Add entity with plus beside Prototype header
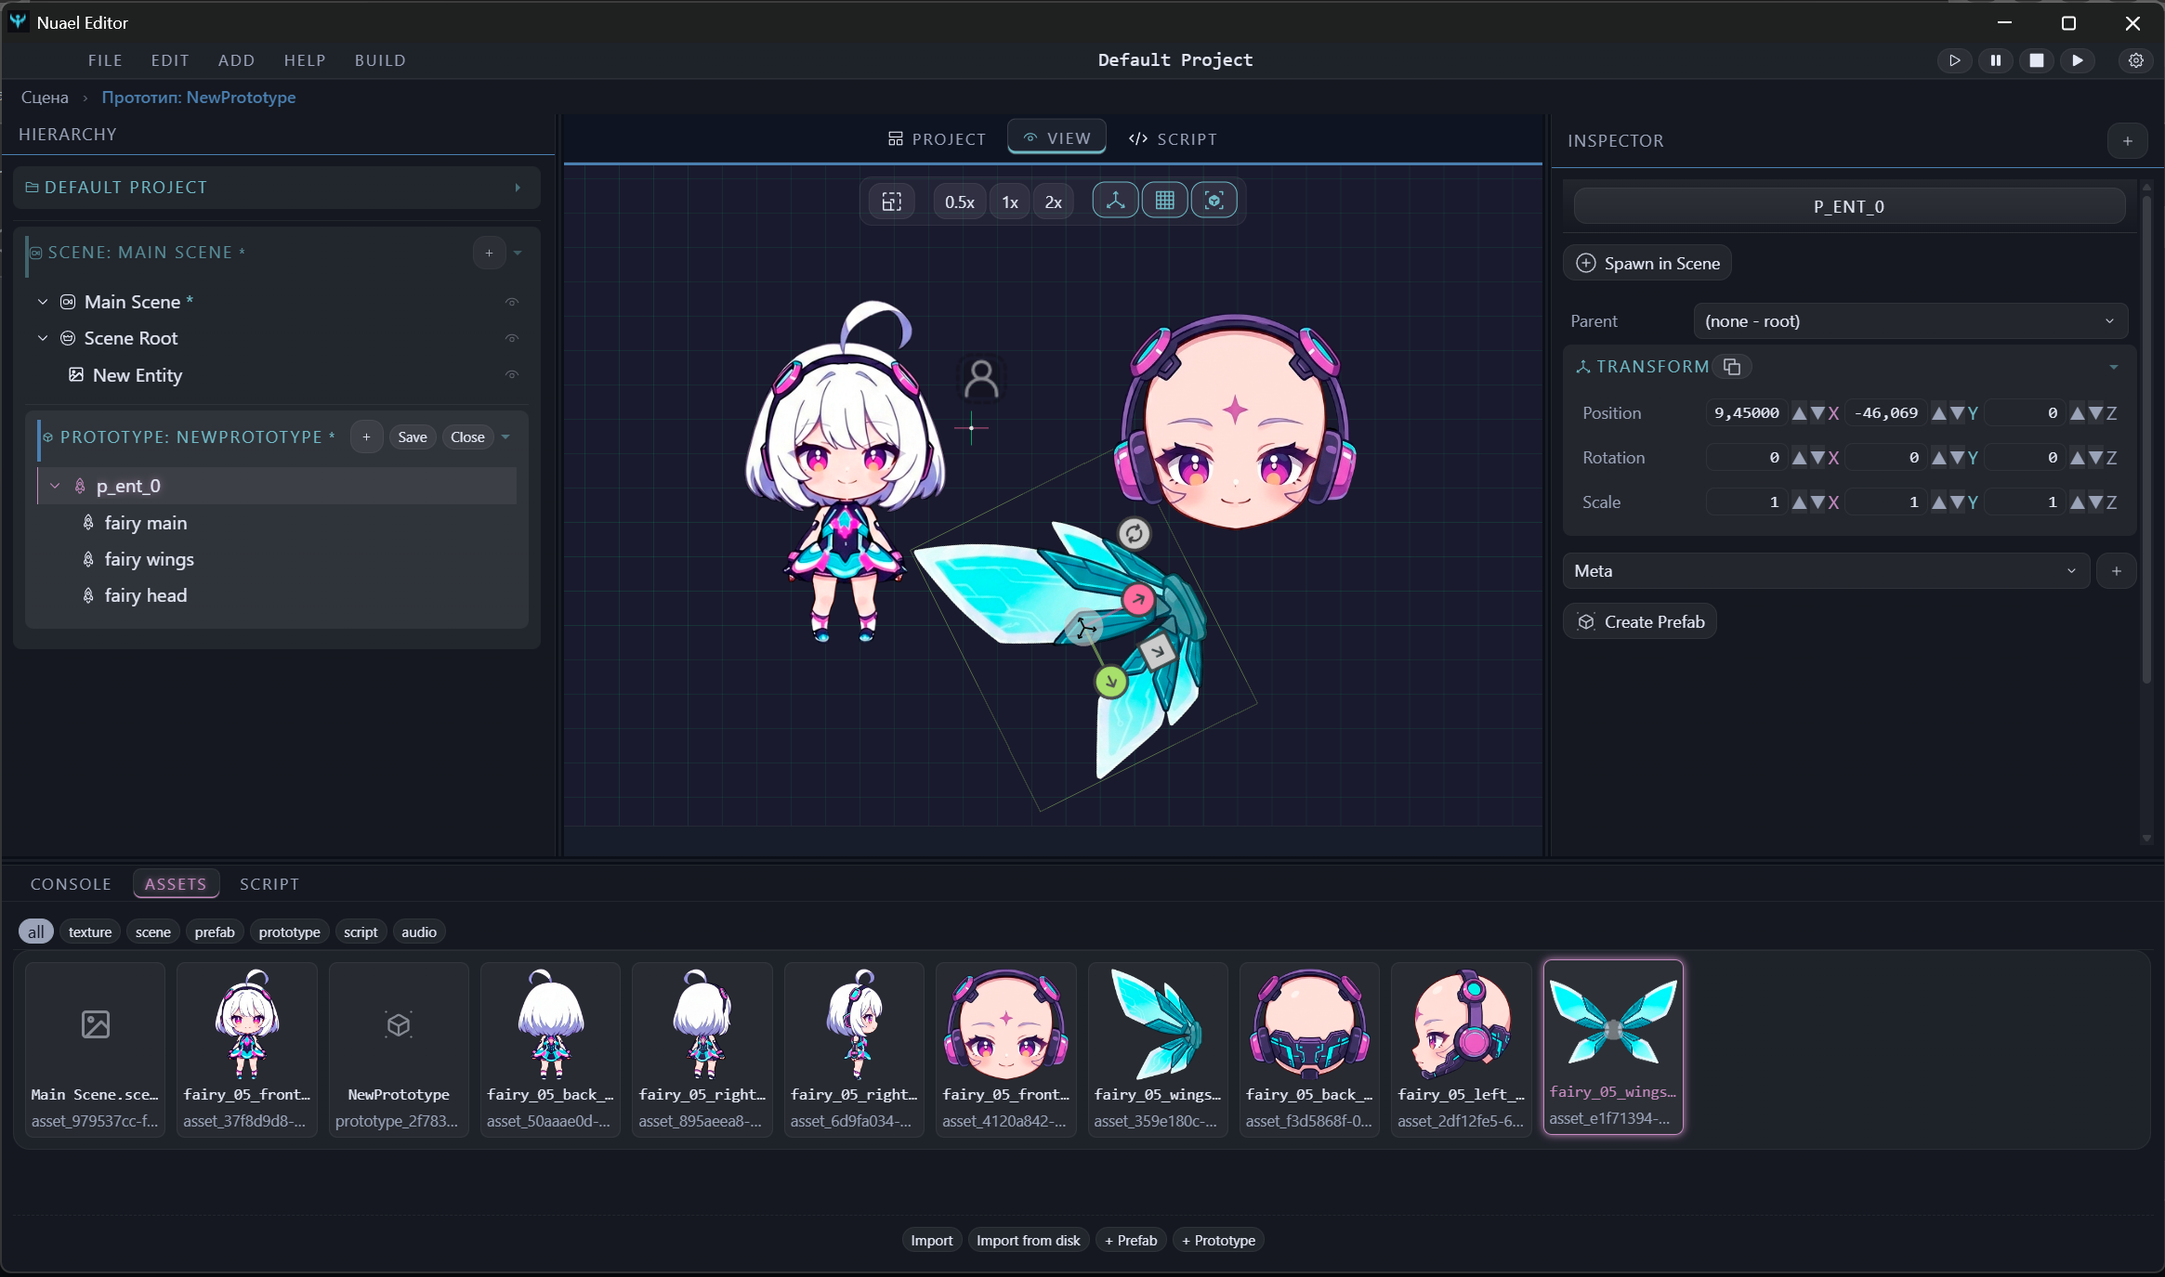The width and height of the screenshot is (2165, 1277). (366, 437)
